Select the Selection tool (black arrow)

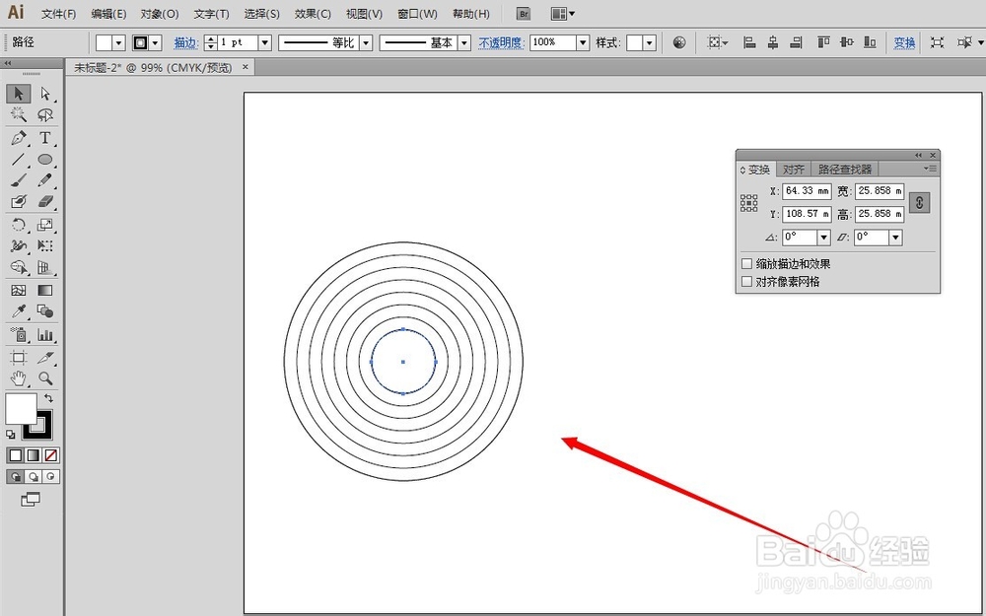click(x=18, y=94)
